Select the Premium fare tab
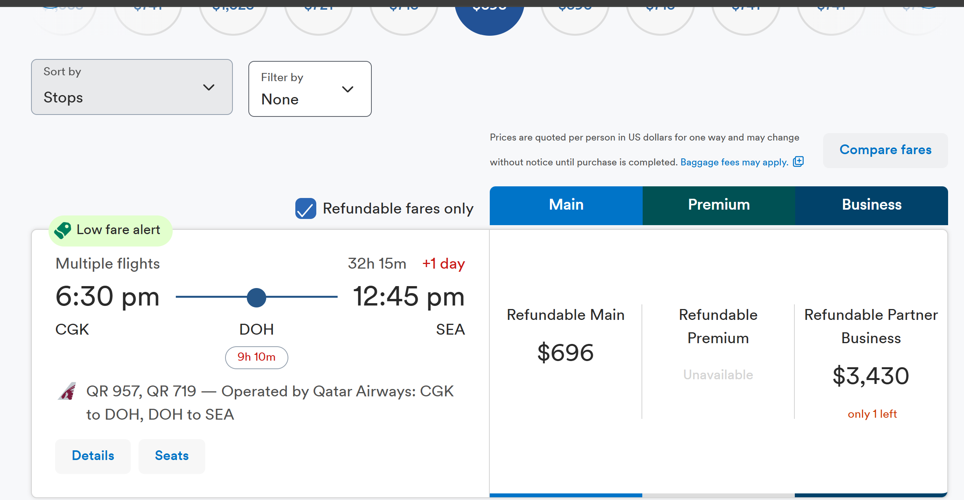Screen dimensions: 964x500 coord(719,205)
